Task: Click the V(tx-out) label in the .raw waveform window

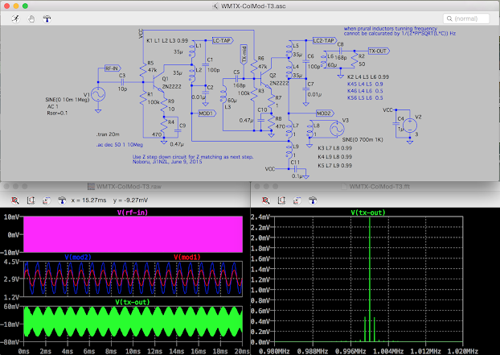Action: [x=133, y=302]
